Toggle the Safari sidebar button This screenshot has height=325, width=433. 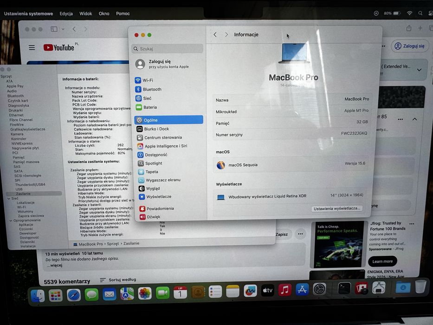pyautogui.click(x=54, y=29)
